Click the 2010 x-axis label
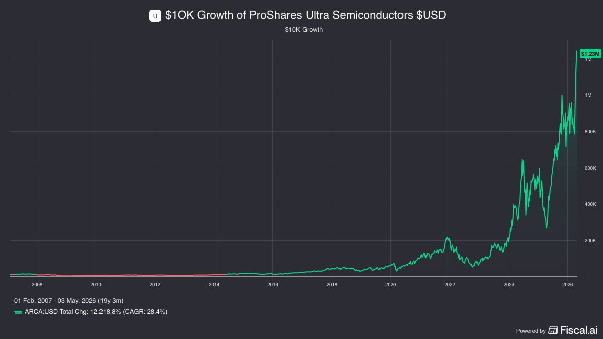Screen dimensions: 603x339 [x=96, y=284]
